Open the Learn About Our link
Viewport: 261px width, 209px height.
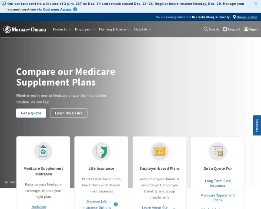[x=155, y=207]
